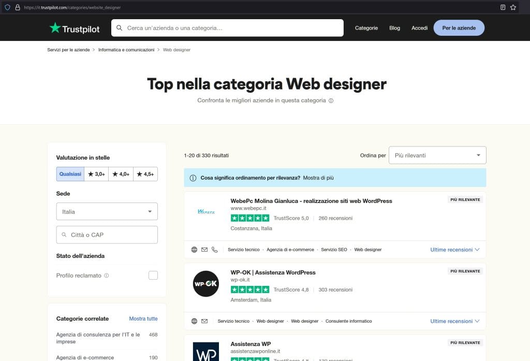Click WebePc email envelope icon
This screenshot has height=361, width=530.
204,250
